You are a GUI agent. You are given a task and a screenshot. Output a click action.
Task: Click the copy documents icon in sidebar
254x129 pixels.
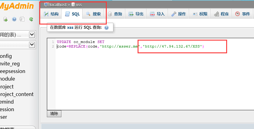pos(22,19)
